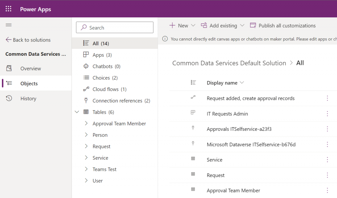The height and width of the screenshot is (198, 337).
Task: Click the Add existing icon
Action: tap(204, 25)
